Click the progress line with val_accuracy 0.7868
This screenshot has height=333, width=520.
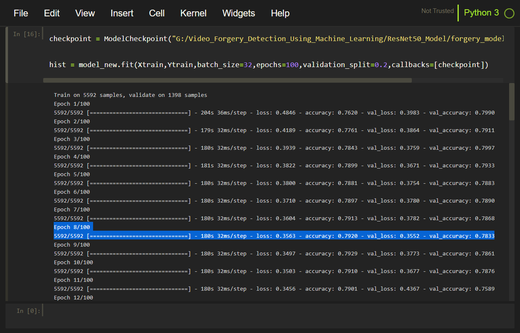(274, 219)
